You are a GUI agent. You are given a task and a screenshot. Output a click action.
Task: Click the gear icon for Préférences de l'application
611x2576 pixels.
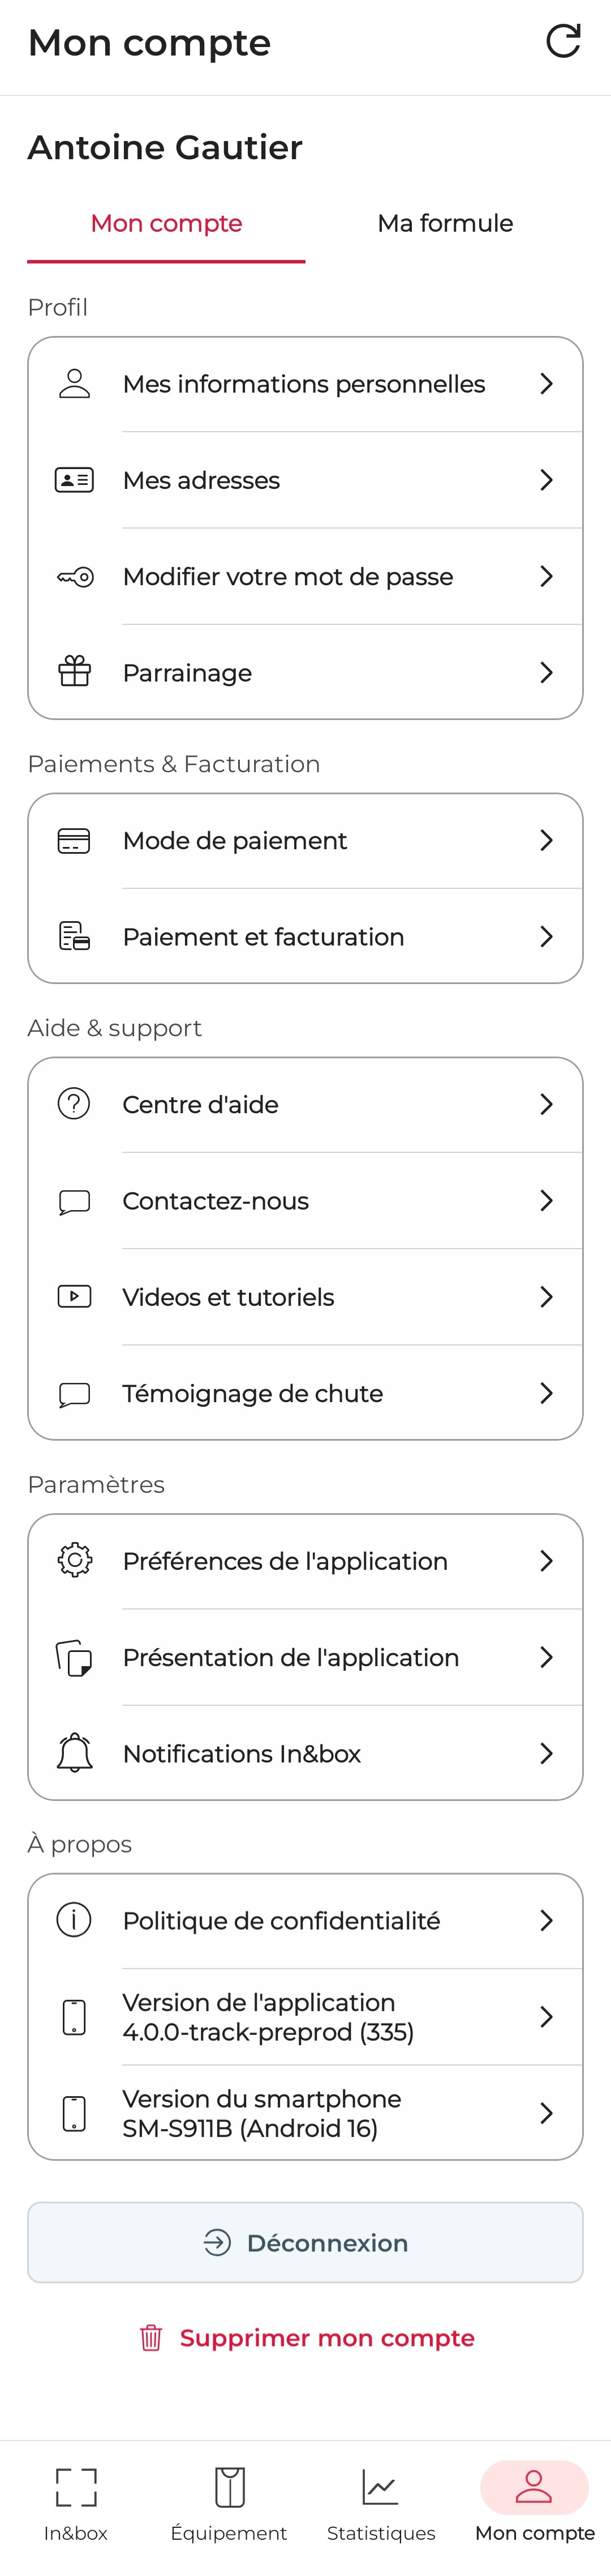click(73, 1560)
